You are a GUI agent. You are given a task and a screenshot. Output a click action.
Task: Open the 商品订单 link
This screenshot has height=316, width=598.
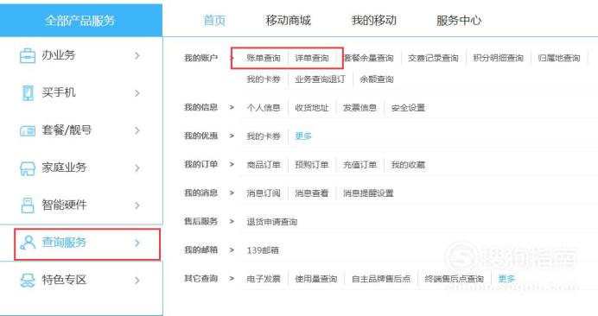pyautogui.click(x=264, y=165)
